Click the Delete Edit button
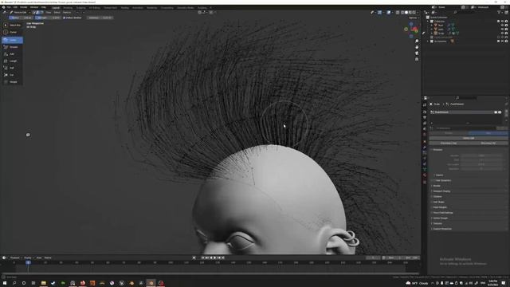This screenshot has width=510, height=287. pyautogui.click(x=469, y=138)
